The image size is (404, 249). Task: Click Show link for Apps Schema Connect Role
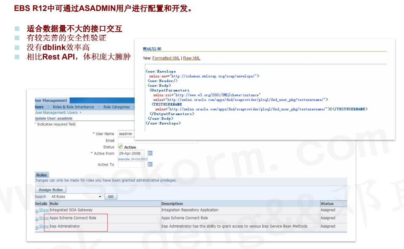click(44, 218)
